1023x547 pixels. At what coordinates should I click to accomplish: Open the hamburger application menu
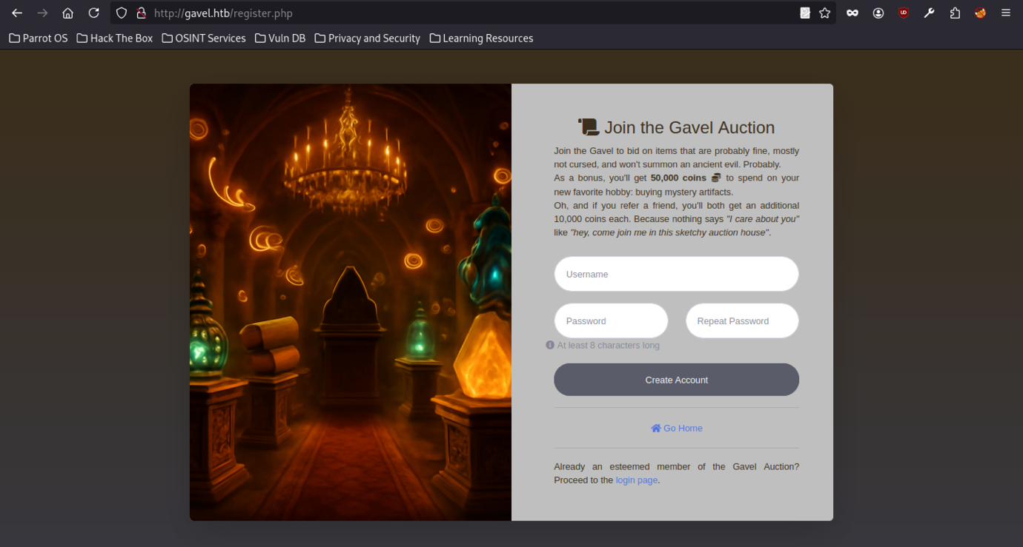point(1006,13)
